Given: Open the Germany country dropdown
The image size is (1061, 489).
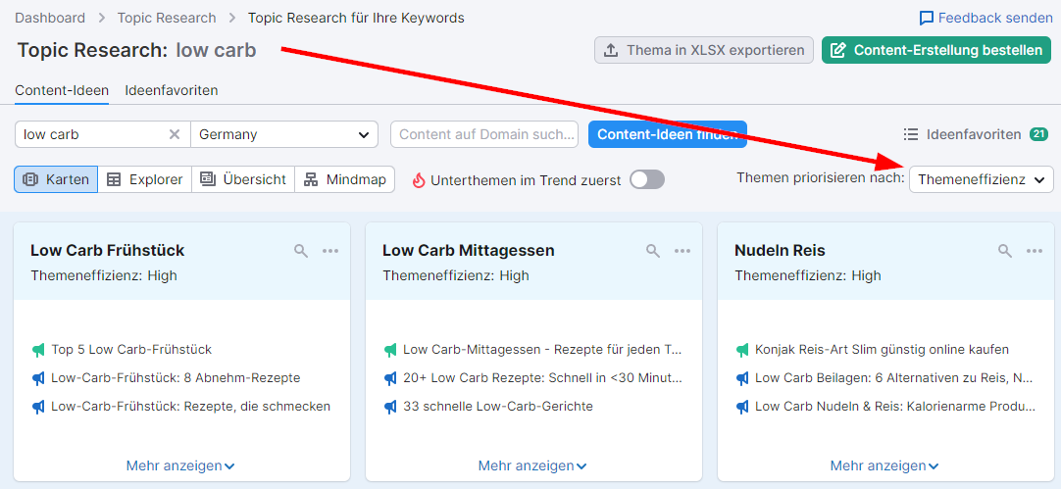Looking at the screenshot, I should pos(284,134).
